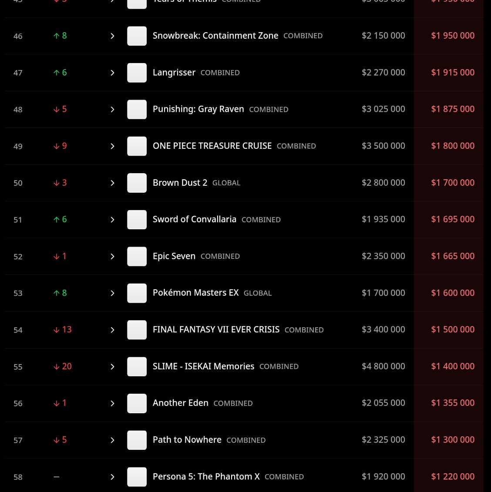Click the Sword of Convallaria game icon
The image size is (491, 492).
click(x=137, y=220)
